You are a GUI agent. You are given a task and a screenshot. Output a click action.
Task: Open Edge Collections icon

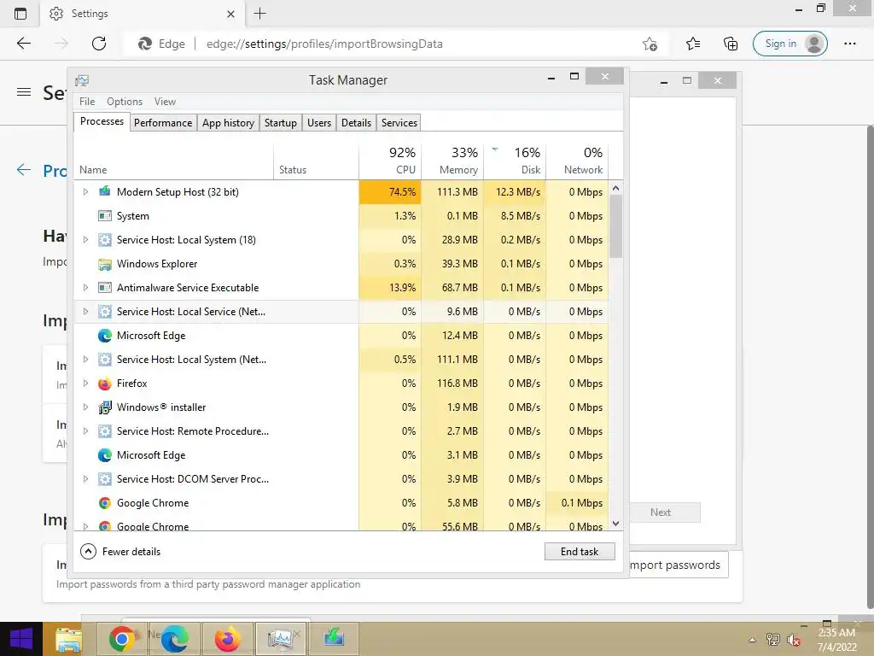pyautogui.click(x=731, y=44)
